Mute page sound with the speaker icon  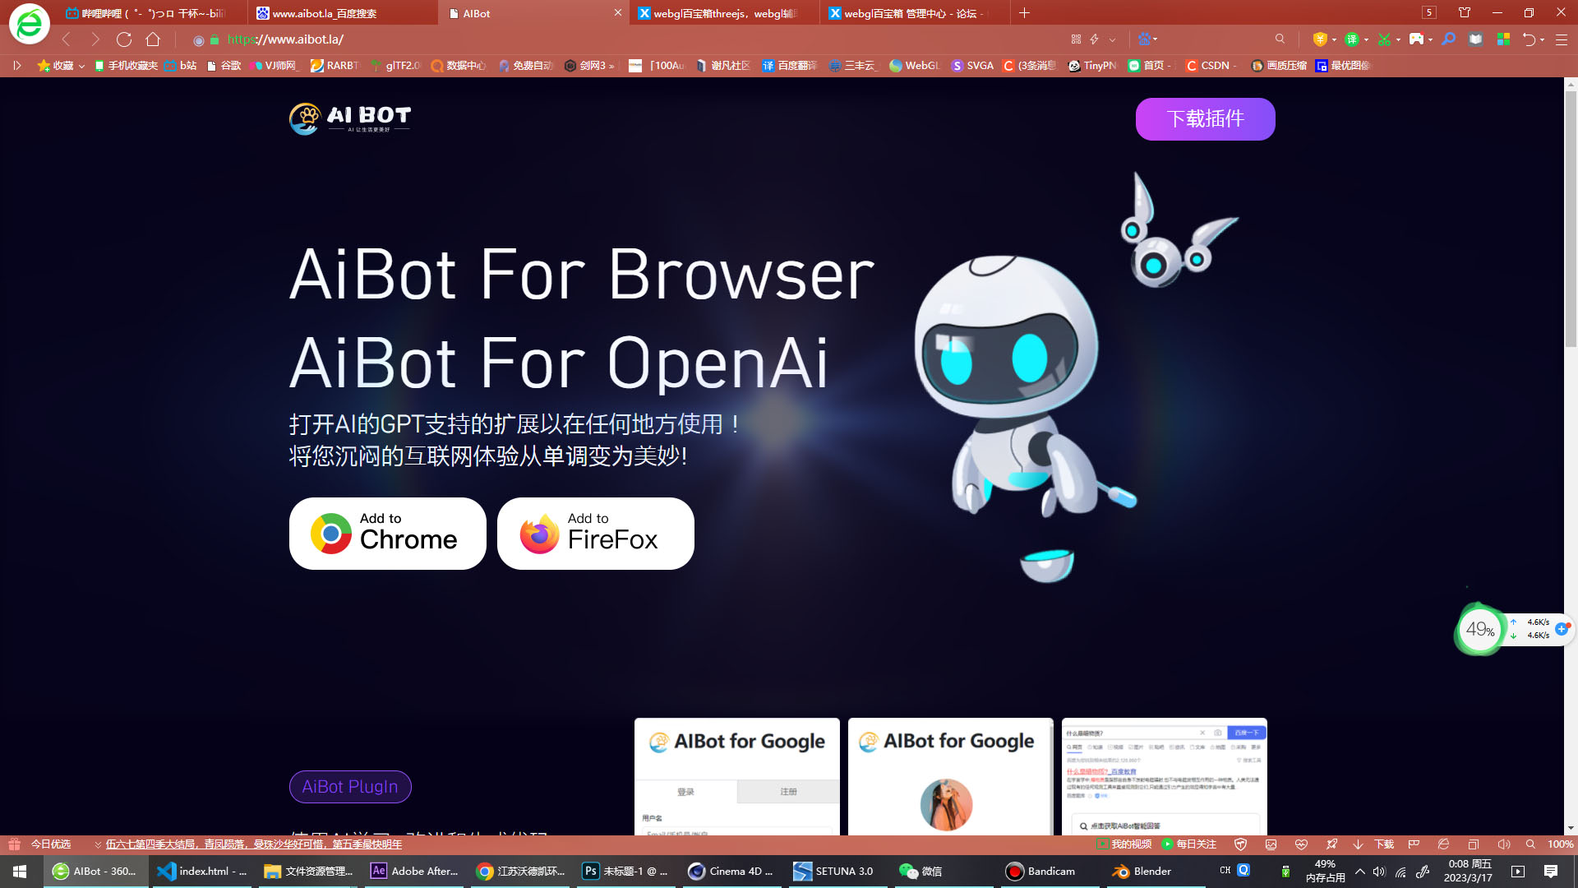[1504, 844]
